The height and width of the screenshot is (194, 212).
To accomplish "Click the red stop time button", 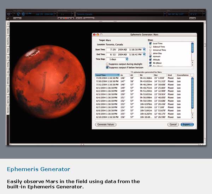I will point(66,18).
